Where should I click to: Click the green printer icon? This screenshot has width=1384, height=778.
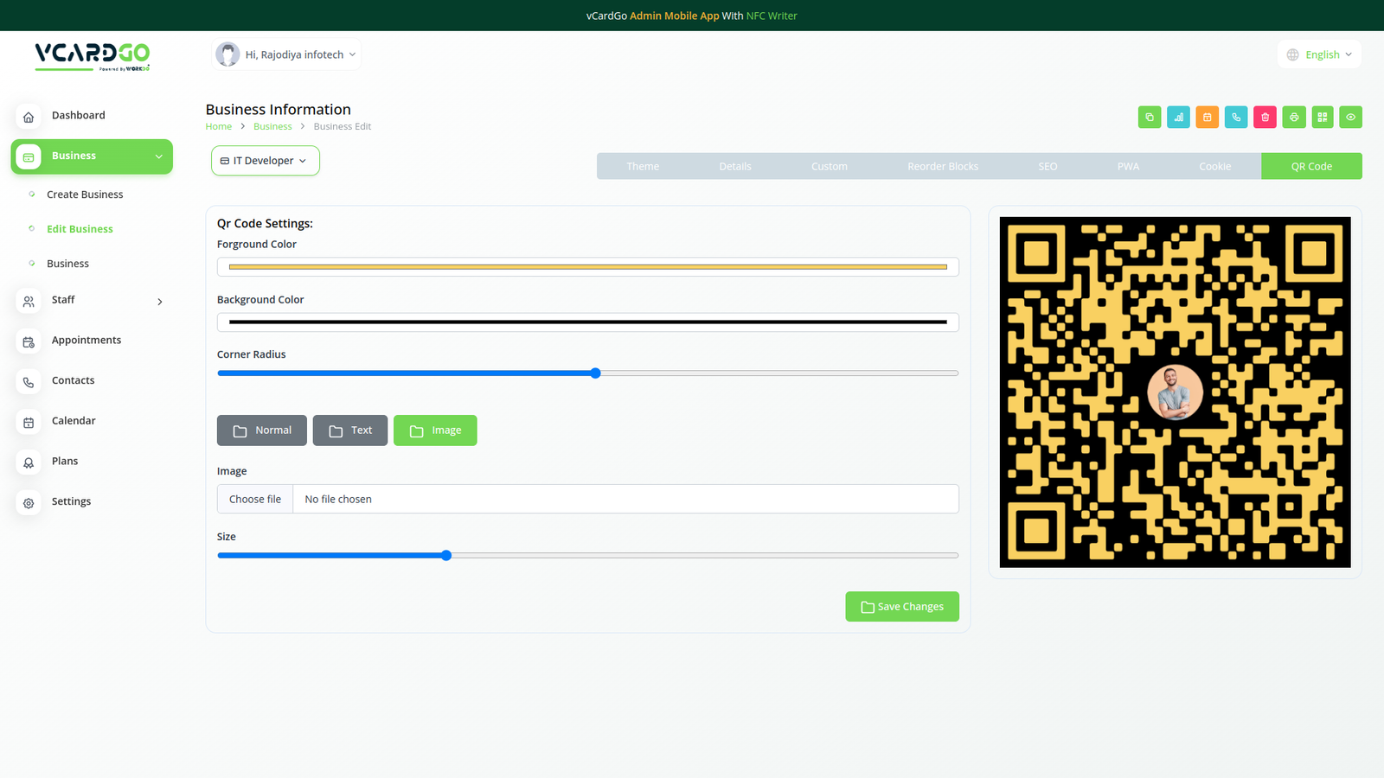click(x=1293, y=118)
